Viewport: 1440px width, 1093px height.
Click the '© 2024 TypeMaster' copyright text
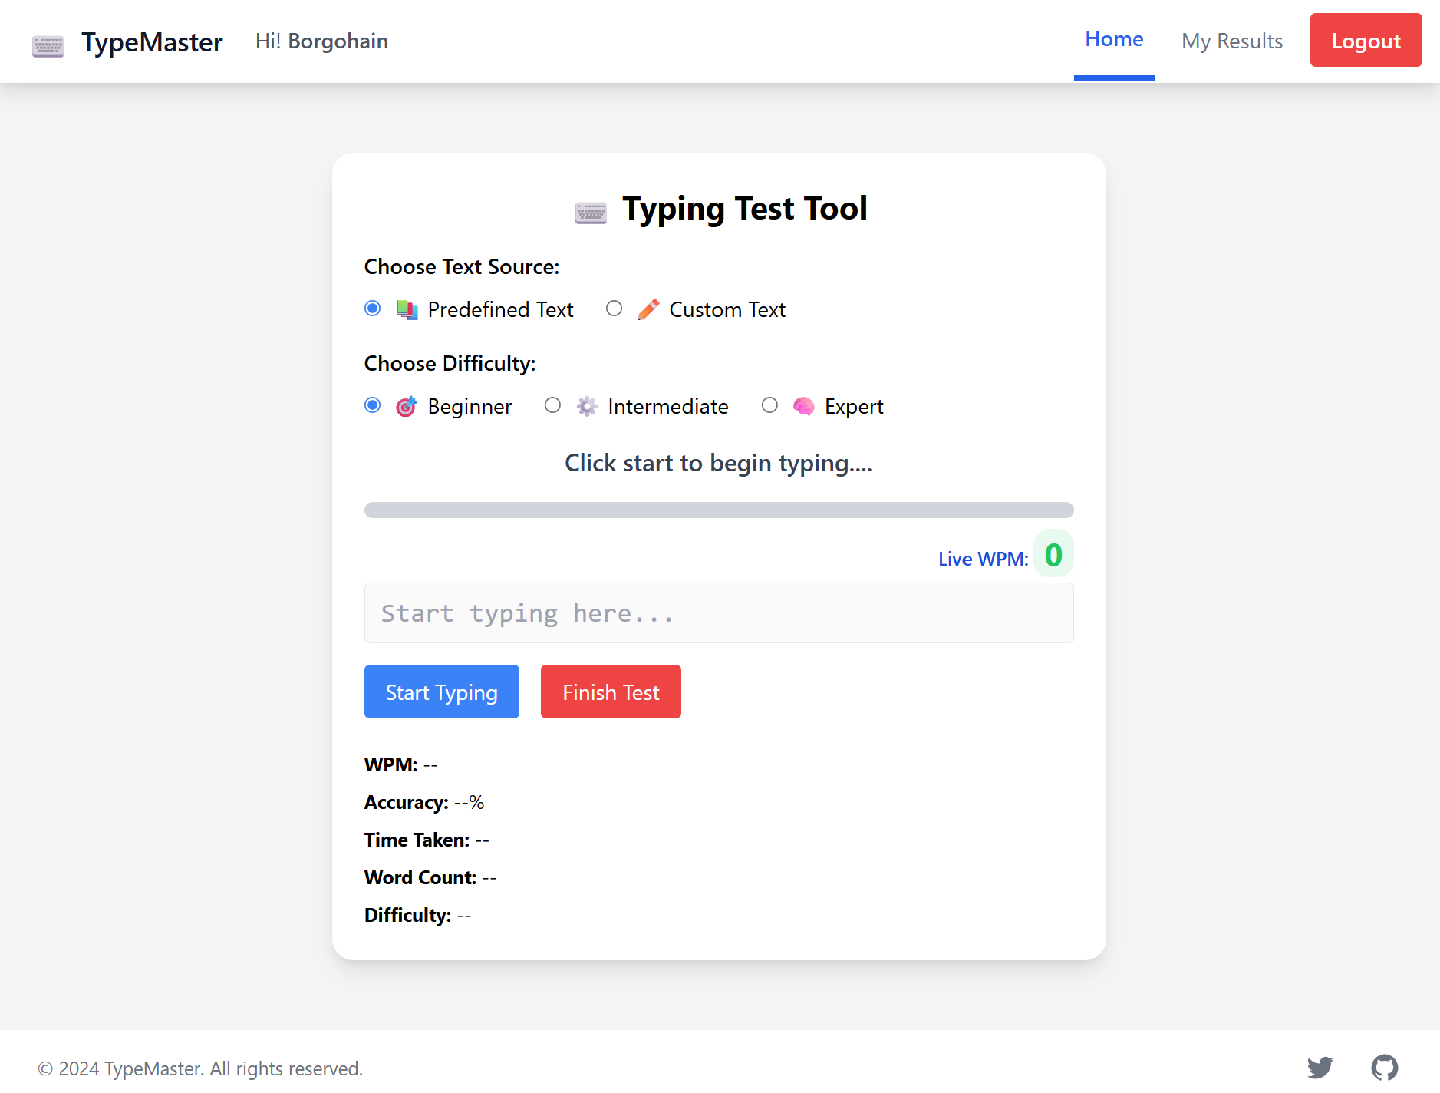pyautogui.click(x=200, y=1068)
